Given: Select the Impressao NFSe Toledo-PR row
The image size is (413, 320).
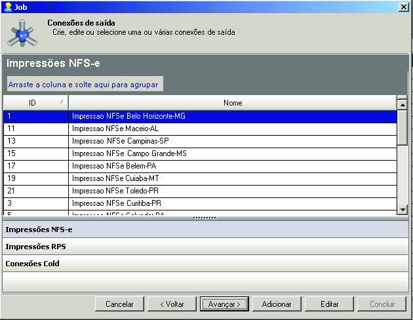Looking at the screenshot, I should 232,191.
